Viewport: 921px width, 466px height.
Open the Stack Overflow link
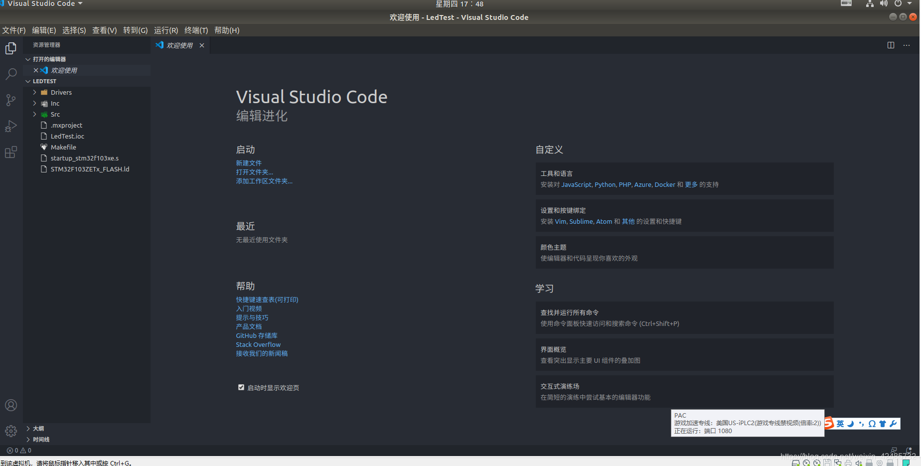click(x=258, y=344)
